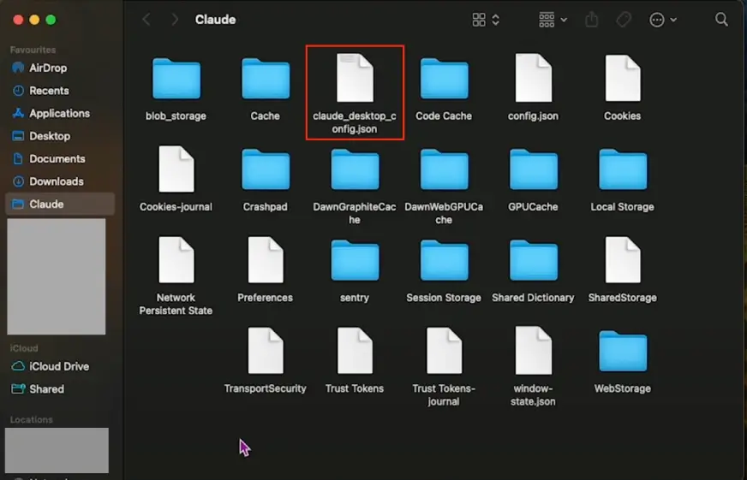Go back with the back arrow
Viewport: 747px width, 480px height.
pyautogui.click(x=146, y=19)
